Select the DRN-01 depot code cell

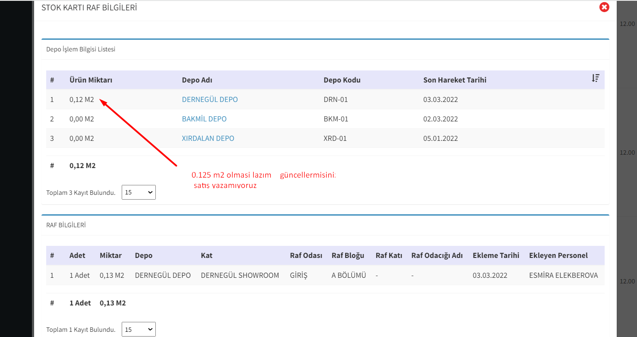click(336, 99)
